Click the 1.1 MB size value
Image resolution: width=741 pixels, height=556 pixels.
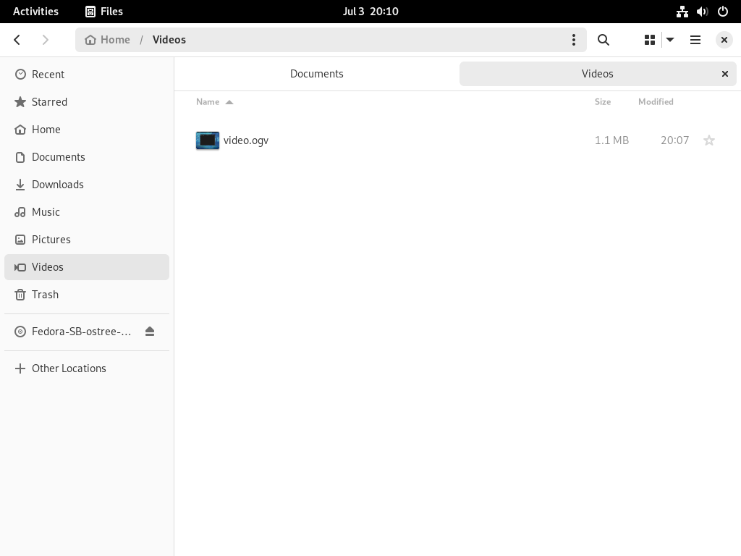click(x=611, y=140)
